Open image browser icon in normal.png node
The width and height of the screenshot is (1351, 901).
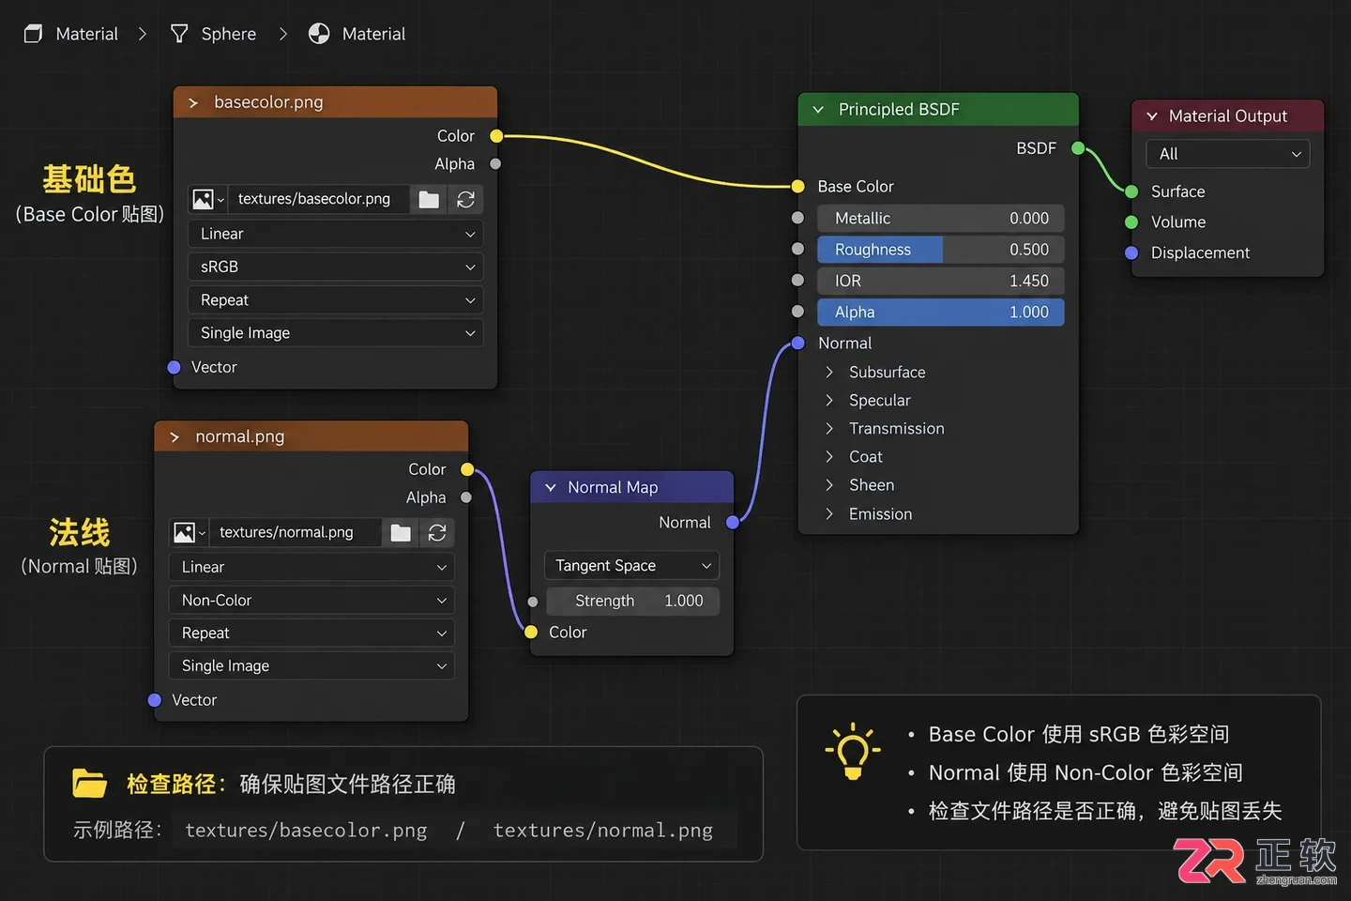[189, 532]
